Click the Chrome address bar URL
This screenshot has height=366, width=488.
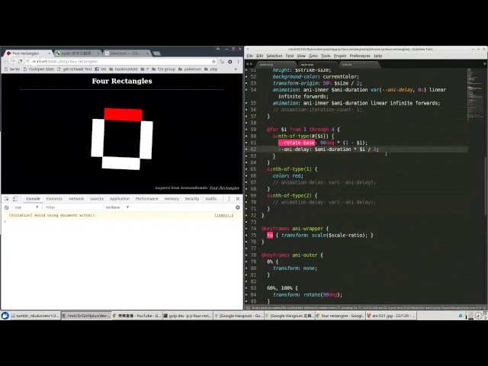point(118,62)
